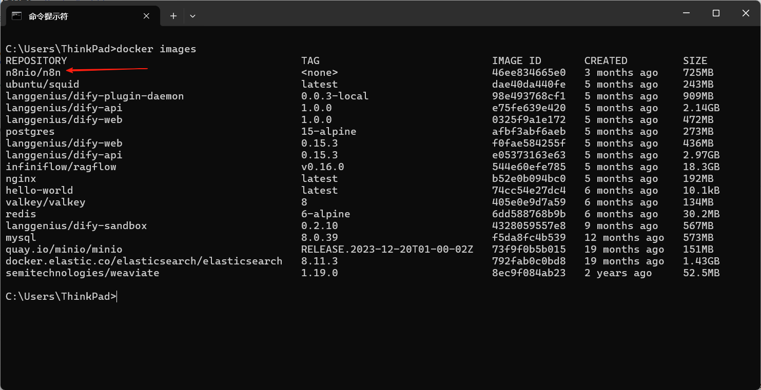Viewport: 761px width, 390px height.
Task: Click the 8.0.39 tag
Action: click(320, 238)
